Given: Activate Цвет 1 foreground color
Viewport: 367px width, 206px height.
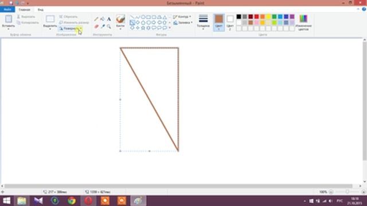Looking at the screenshot, I should coord(219,22).
